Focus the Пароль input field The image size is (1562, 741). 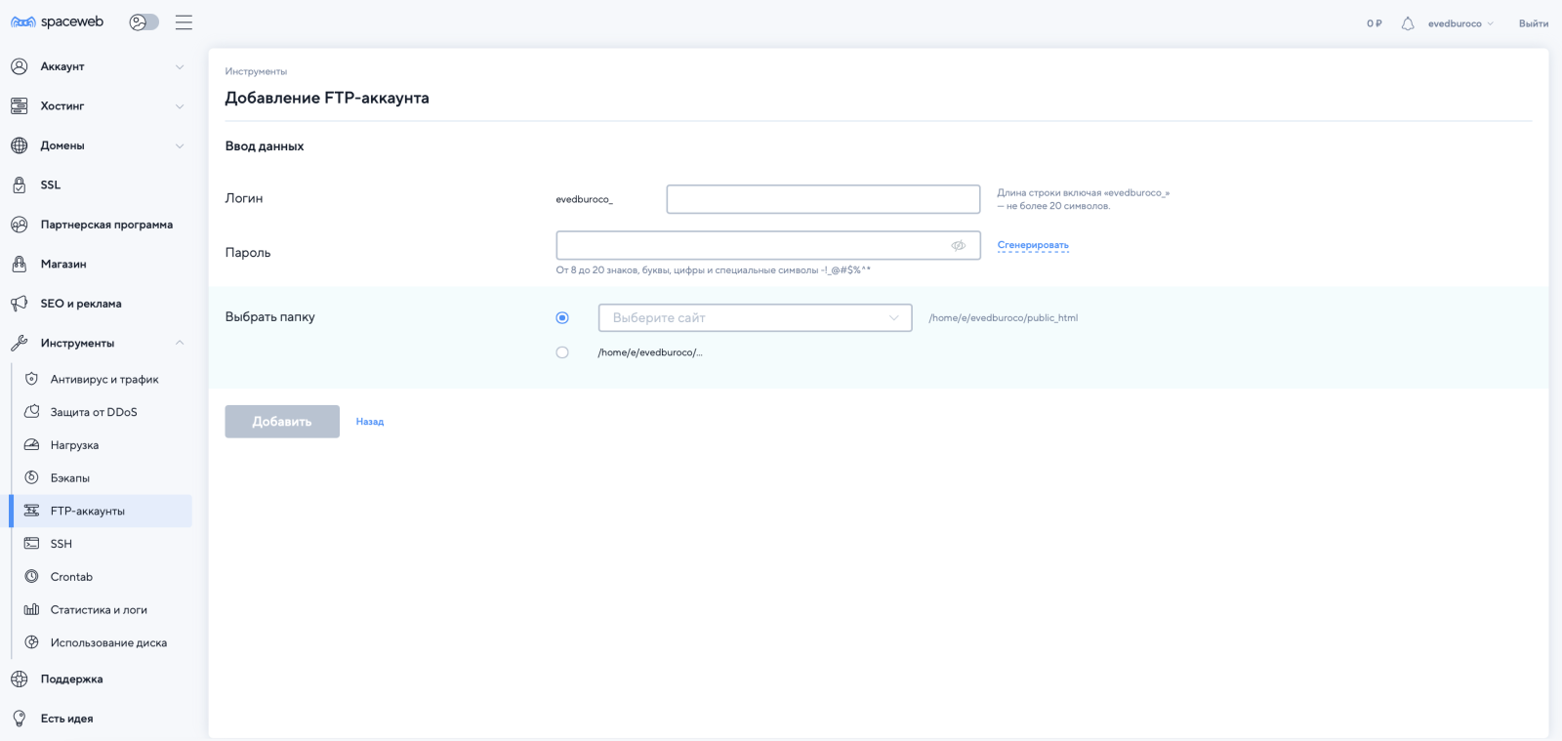click(768, 245)
